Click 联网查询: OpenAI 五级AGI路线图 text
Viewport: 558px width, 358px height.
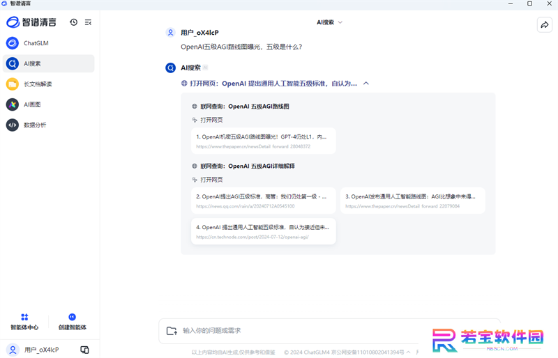245,107
